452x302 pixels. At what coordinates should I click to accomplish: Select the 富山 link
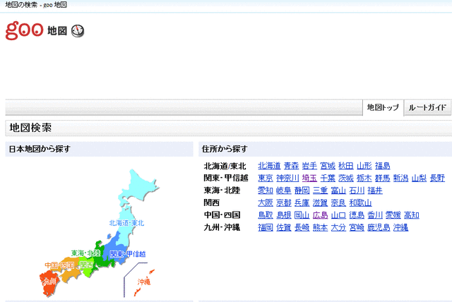click(x=339, y=191)
